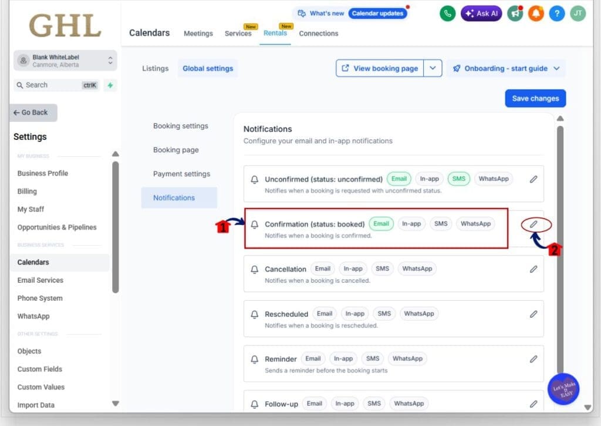
Task: Open the Blank WhiteLabel account switcher
Action: 65,61
